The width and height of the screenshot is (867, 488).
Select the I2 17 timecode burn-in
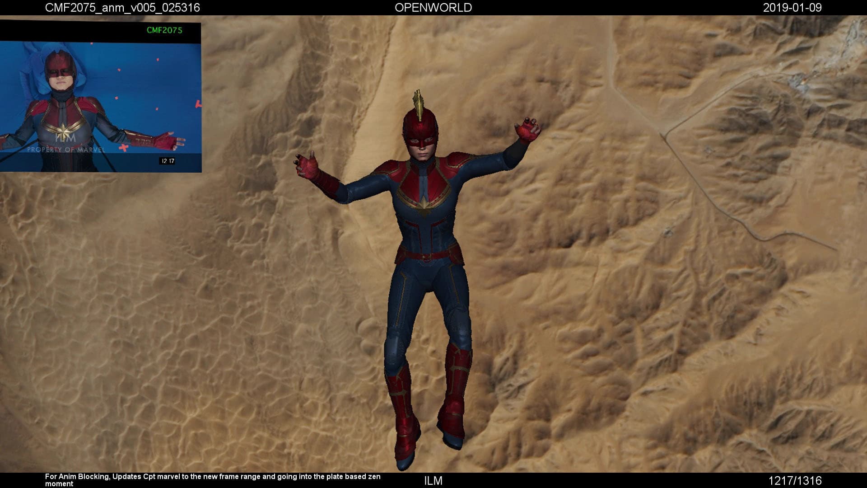coord(168,160)
